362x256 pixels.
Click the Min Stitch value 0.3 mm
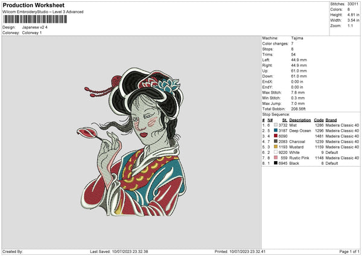(x=298, y=98)
